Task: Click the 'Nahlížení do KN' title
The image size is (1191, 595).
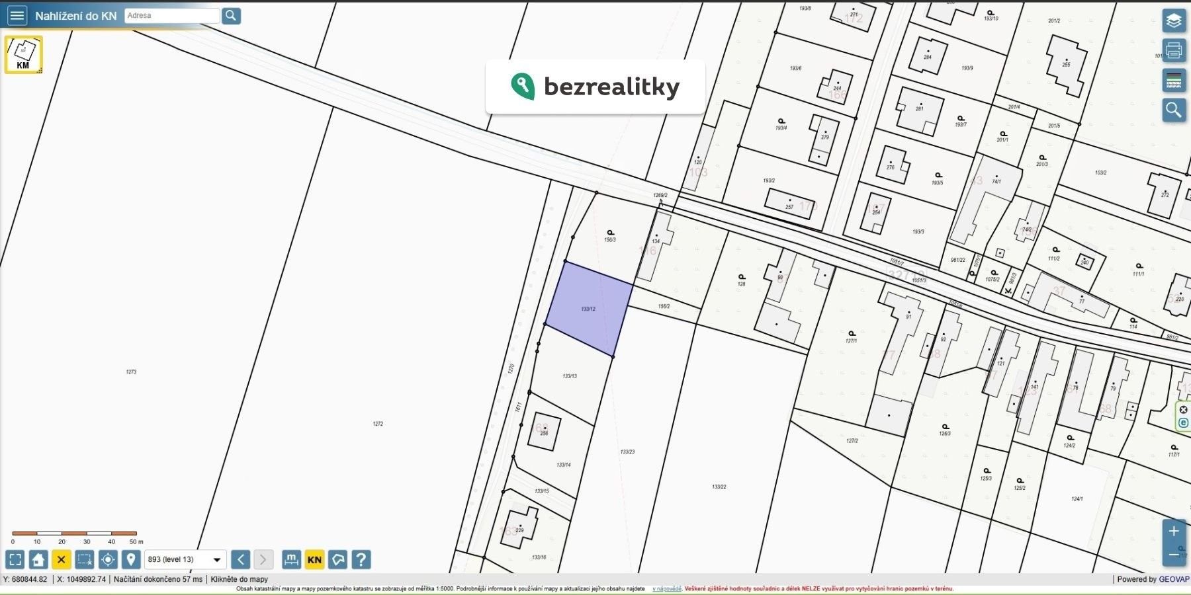Action: click(76, 16)
